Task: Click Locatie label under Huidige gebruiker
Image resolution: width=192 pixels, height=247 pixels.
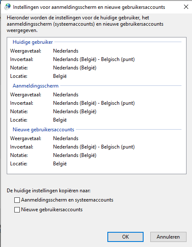Action: pos(19,76)
